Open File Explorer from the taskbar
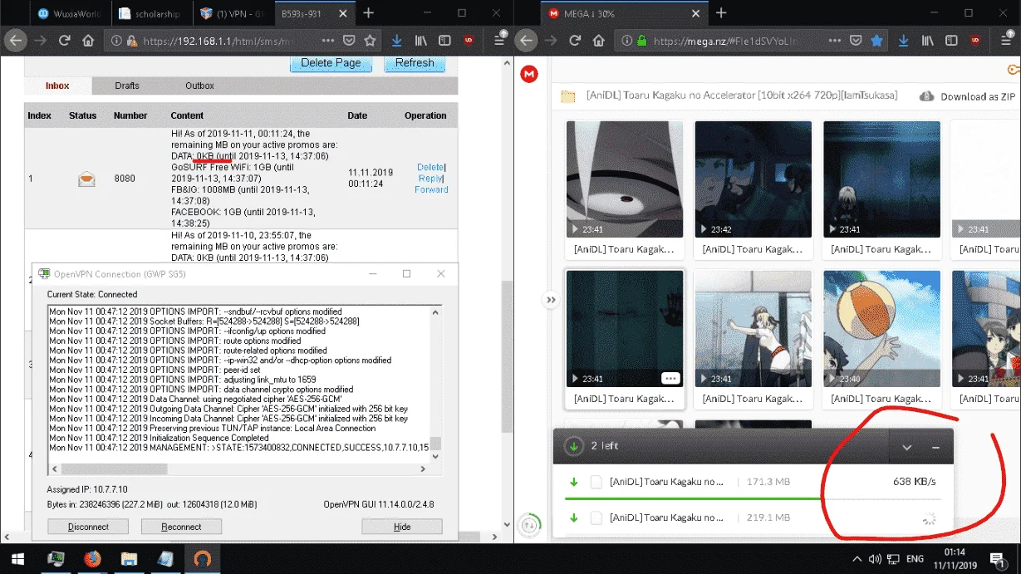The width and height of the screenshot is (1021, 574). tap(129, 559)
